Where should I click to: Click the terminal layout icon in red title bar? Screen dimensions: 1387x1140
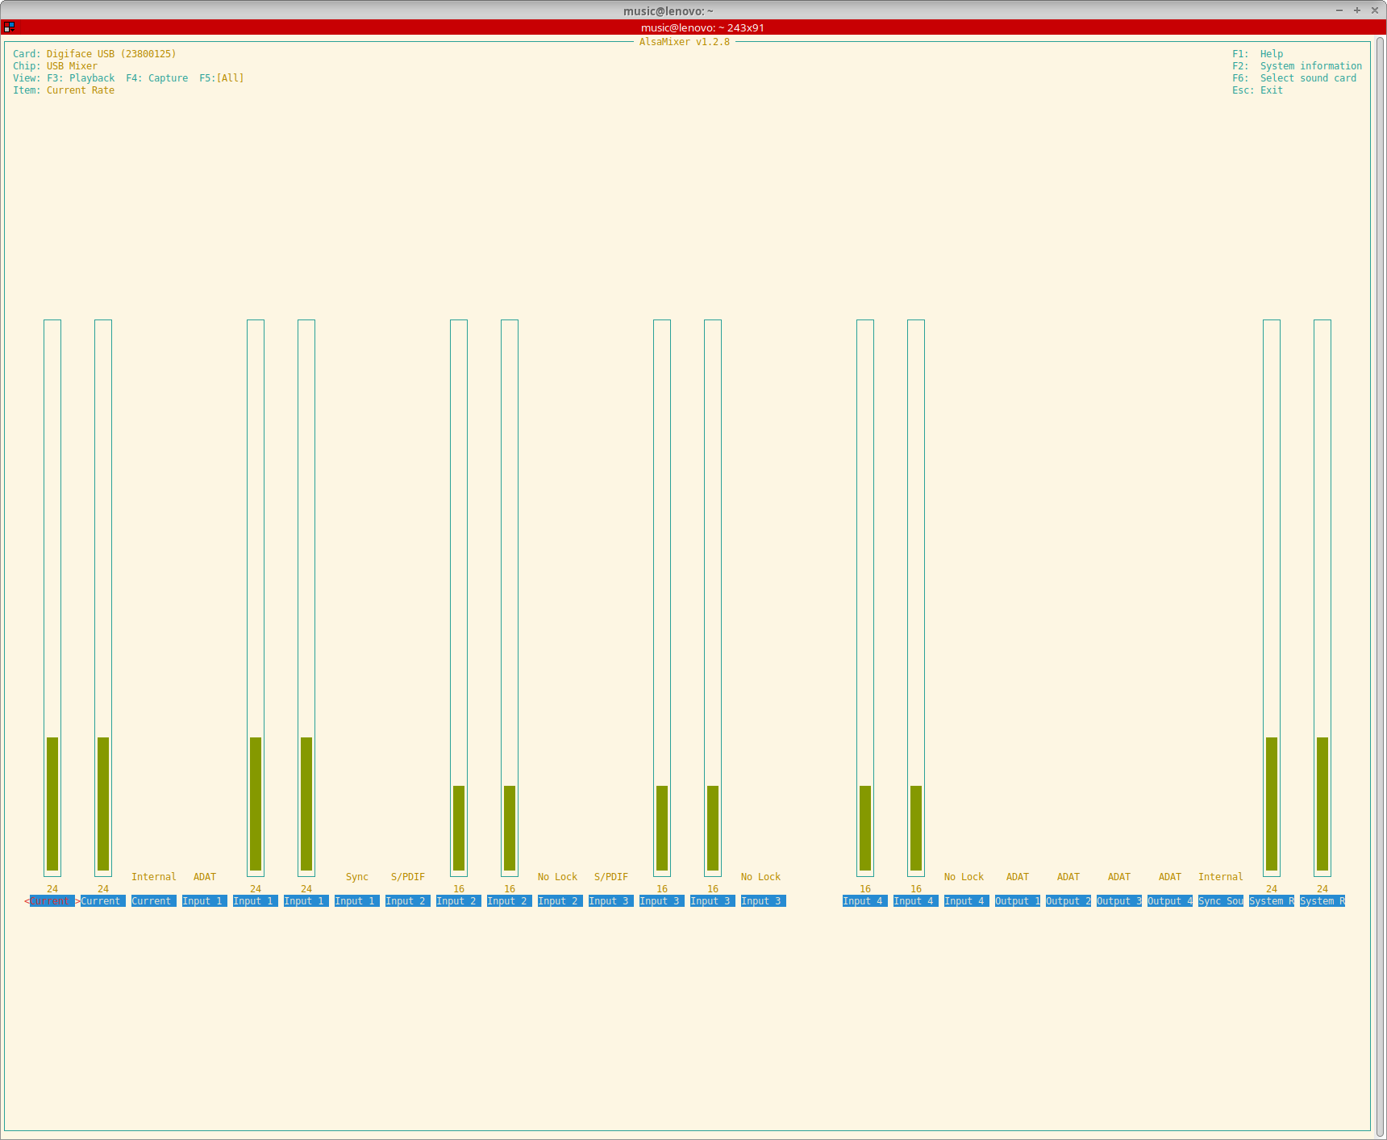(9, 27)
